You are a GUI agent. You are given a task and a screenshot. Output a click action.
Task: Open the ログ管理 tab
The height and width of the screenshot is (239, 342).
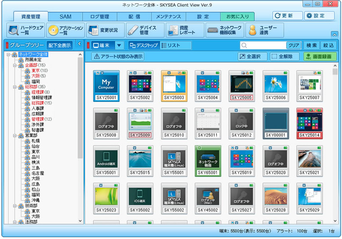point(100,17)
